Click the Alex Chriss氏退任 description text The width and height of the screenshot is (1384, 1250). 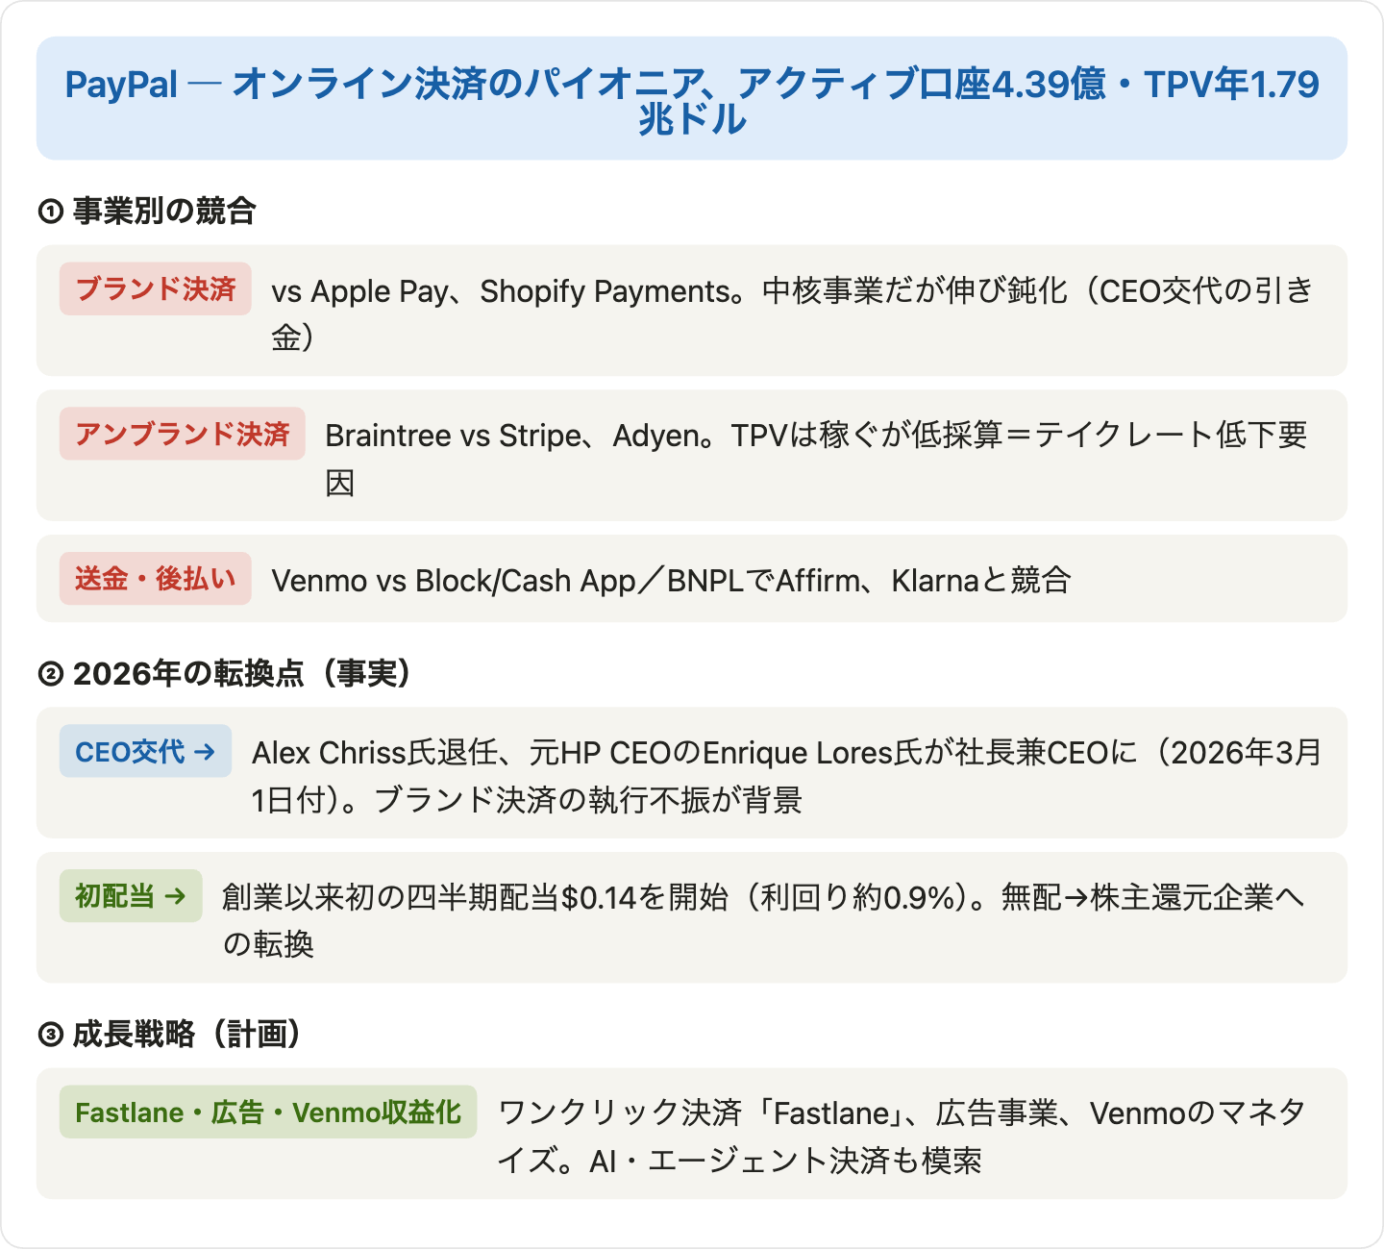point(786,775)
